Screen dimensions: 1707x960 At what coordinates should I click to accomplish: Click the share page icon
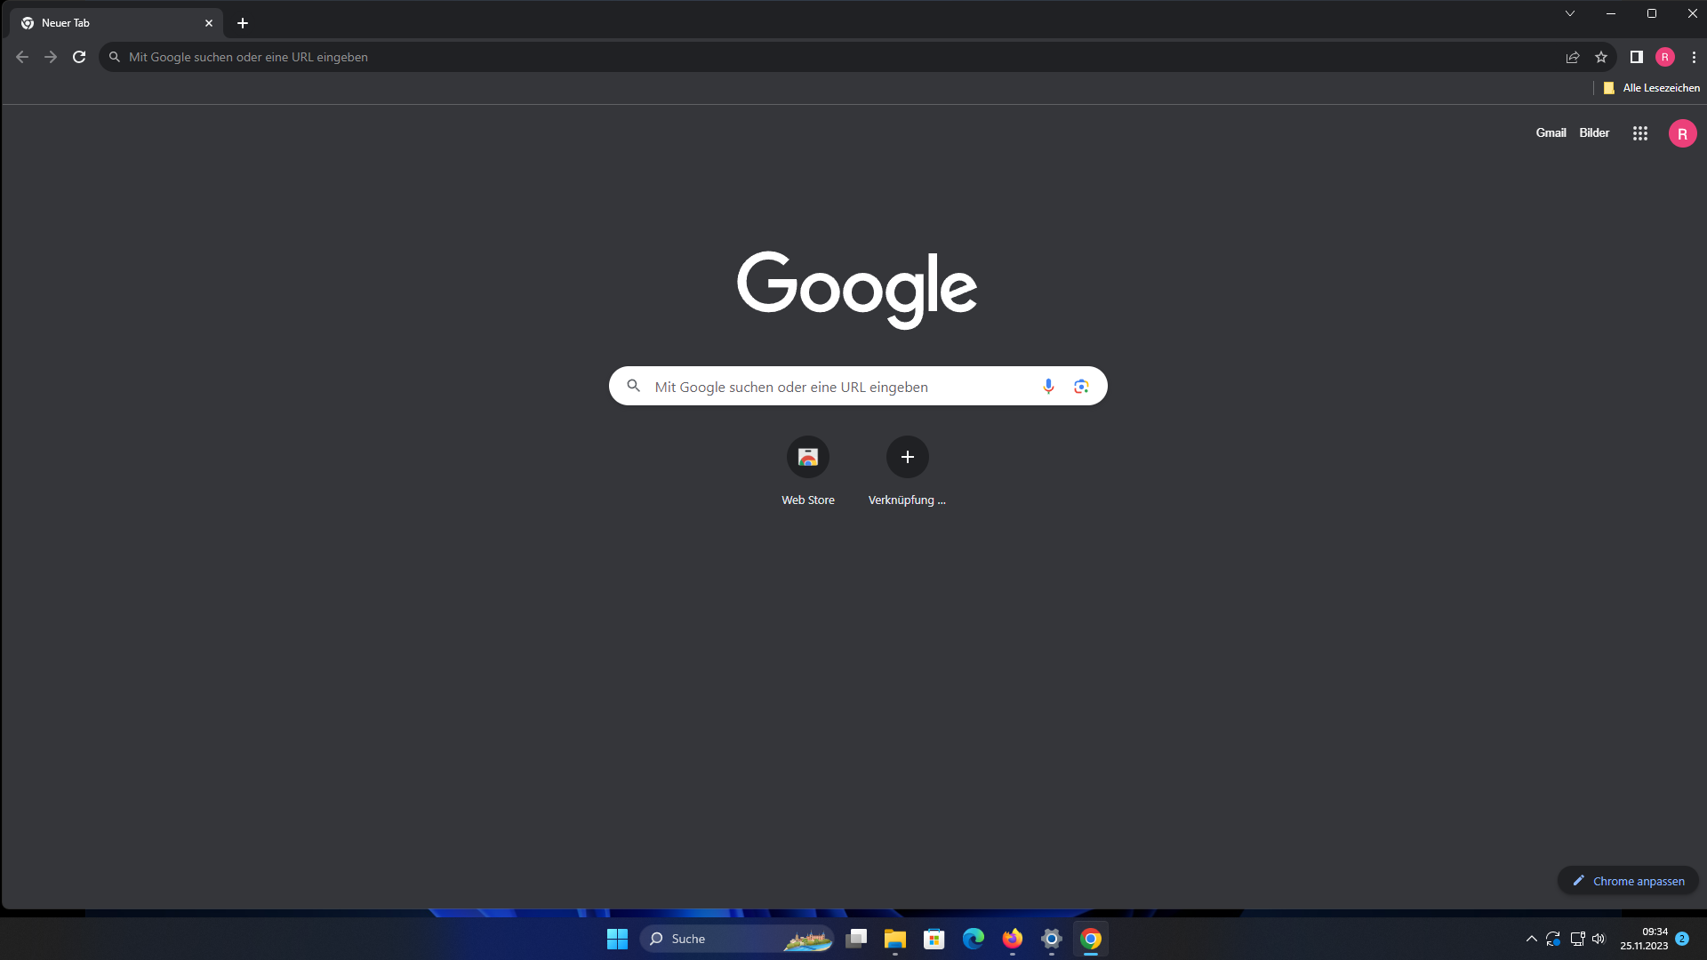pyautogui.click(x=1573, y=57)
